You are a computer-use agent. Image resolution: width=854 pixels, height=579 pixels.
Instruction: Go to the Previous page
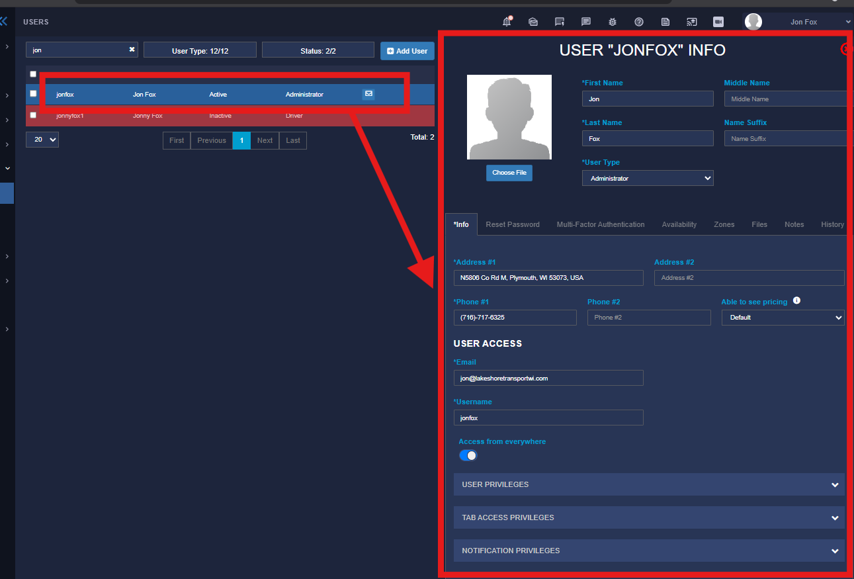coord(212,140)
